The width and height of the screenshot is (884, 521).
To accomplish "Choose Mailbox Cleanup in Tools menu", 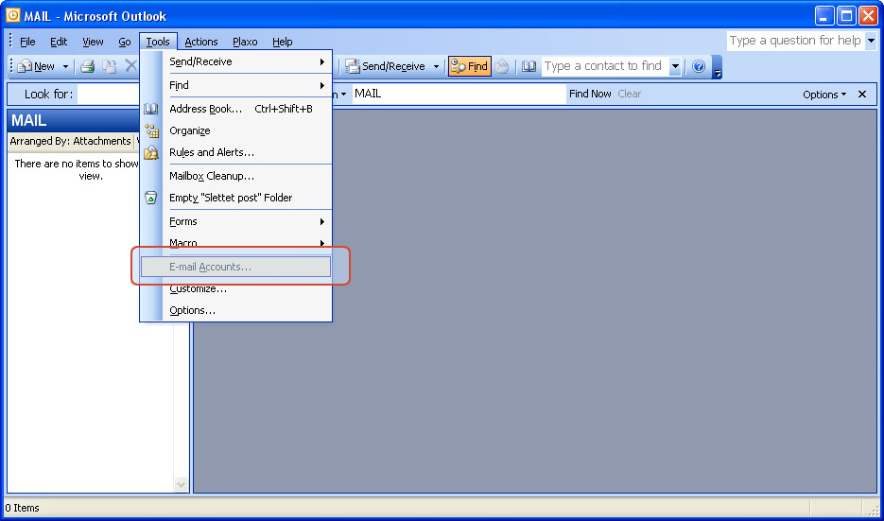I will [235, 176].
